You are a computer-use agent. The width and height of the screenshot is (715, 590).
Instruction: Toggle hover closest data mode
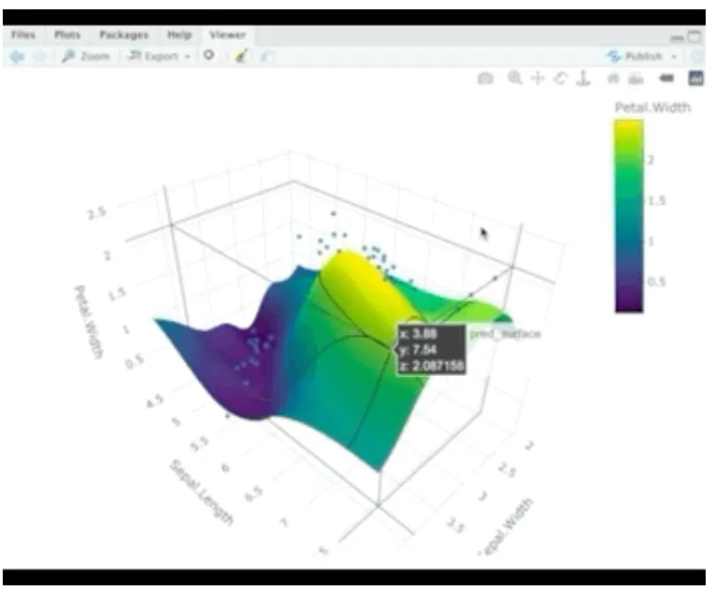pyautogui.click(x=667, y=79)
